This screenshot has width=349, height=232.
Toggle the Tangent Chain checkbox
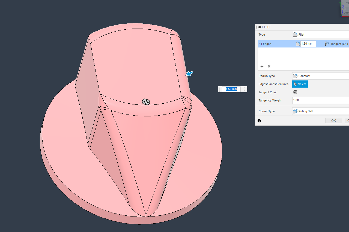pyautogui.click(x=295, y=92)
